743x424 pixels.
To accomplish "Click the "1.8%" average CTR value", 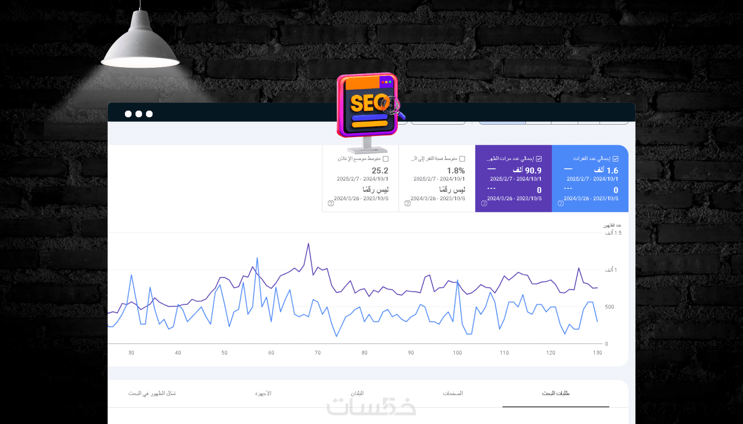I will tap(456, 170).
